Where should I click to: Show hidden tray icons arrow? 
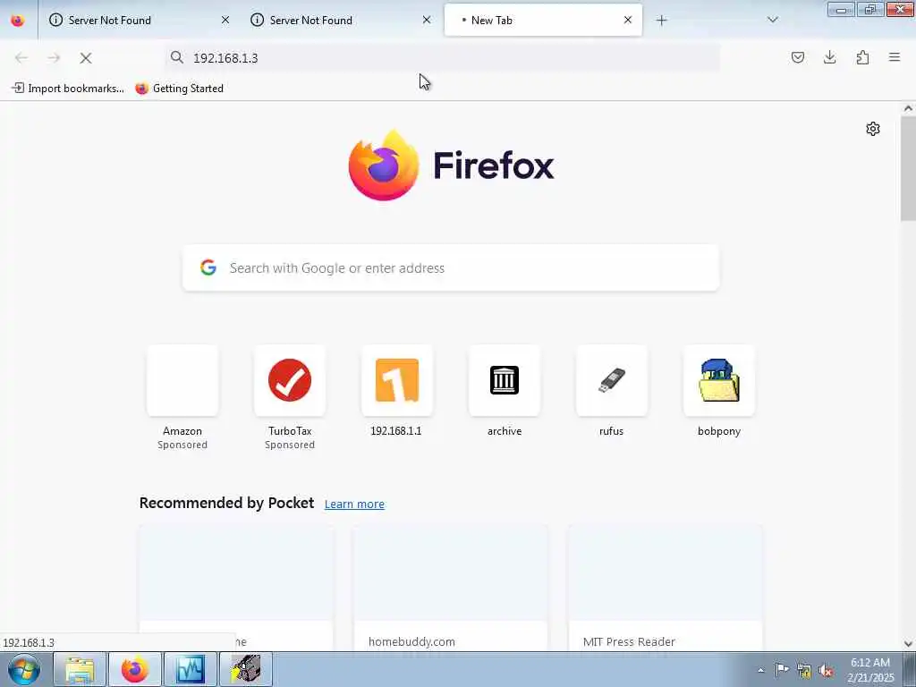[x=760, y=670]
